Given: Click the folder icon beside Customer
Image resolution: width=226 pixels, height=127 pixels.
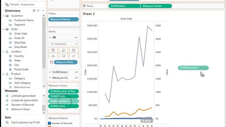Looking at the screenshot, I should tap(7, 16).
